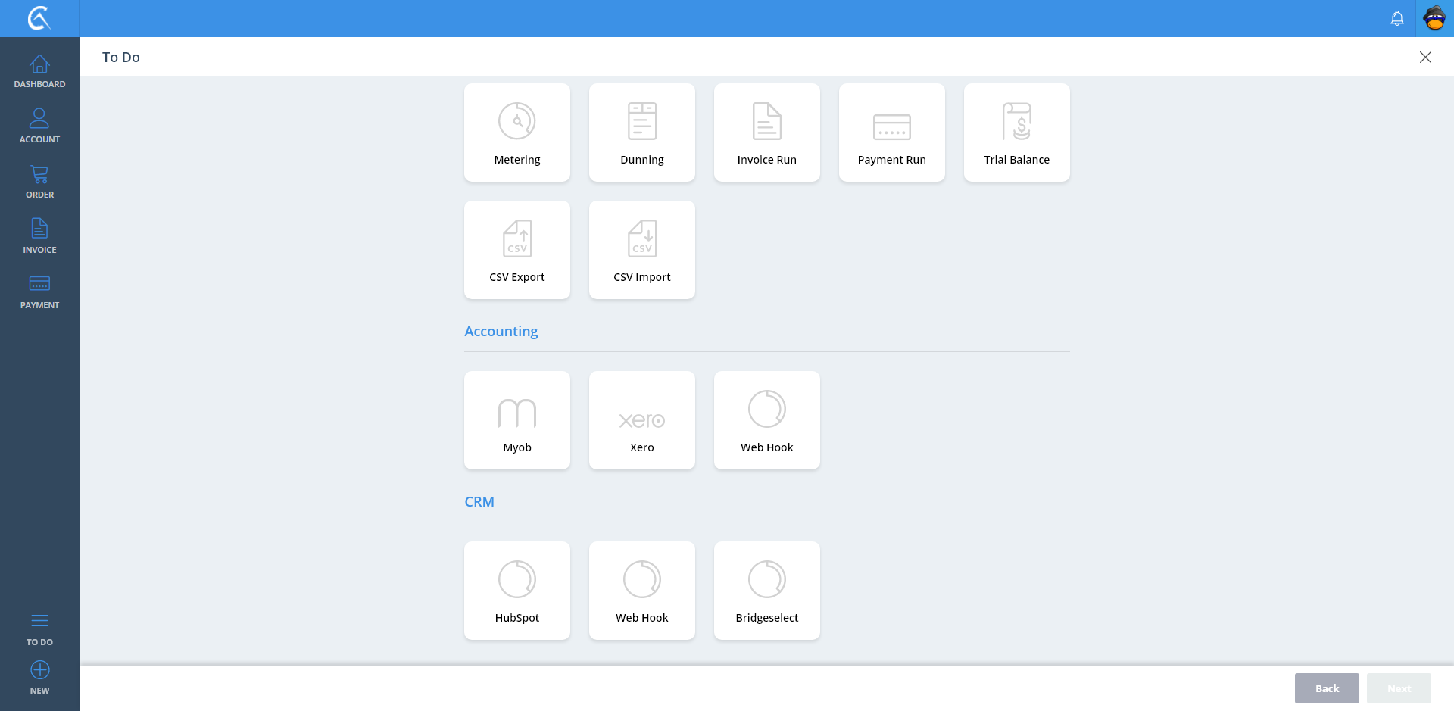Go to Dashboard in the sidebar
The image size is (1454, 711).
[39, 71]
